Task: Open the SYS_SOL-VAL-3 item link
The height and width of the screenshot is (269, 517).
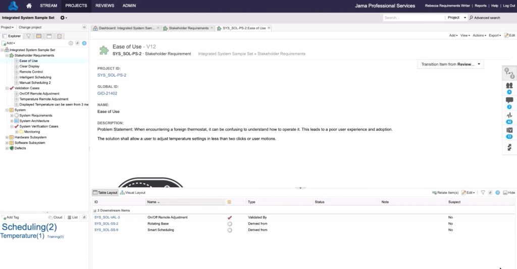Action: [107, 217]
